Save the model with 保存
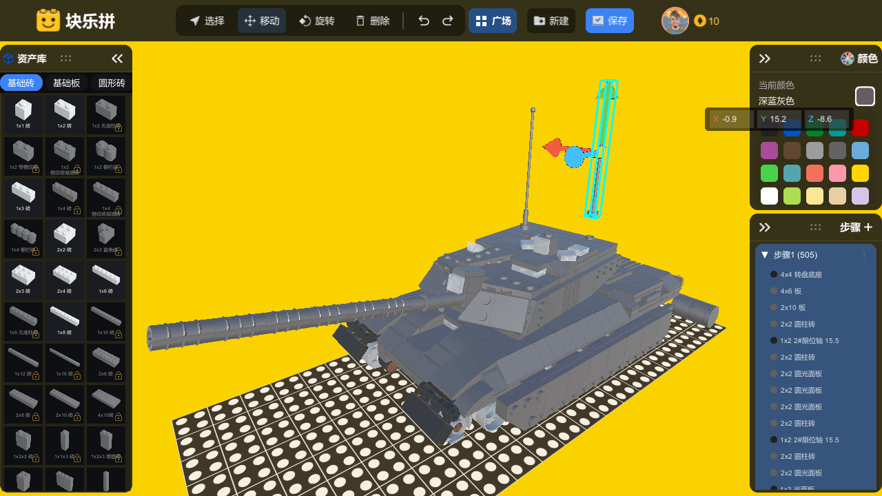The height and width of the screenshot is (496, 882). pos(610,21)
